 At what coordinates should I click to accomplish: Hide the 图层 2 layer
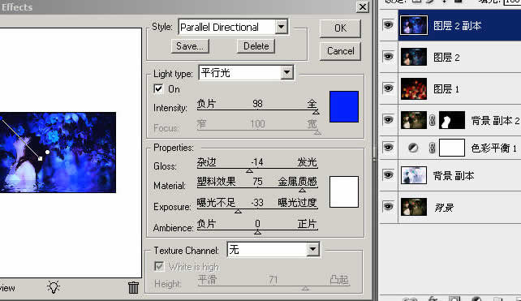point(388,57)
